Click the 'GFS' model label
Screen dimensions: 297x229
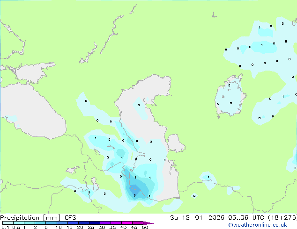(x=70, y=218)
